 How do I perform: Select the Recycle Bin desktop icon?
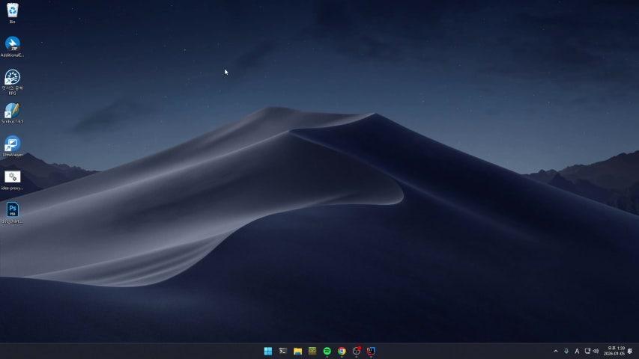(13, 12)
